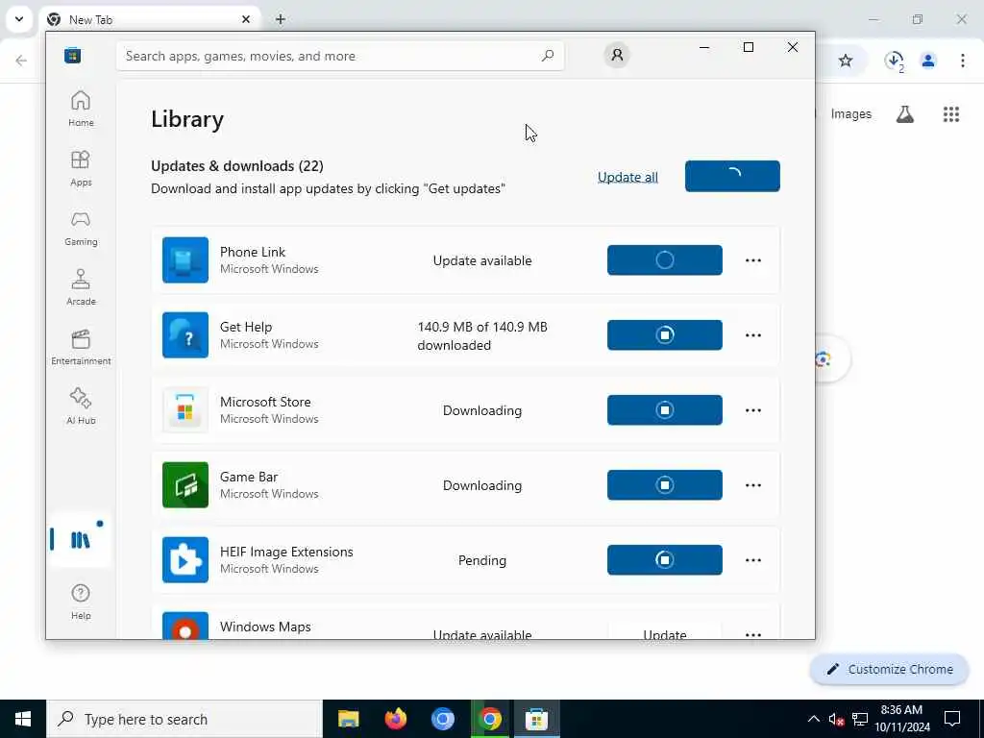Open the Windows Start menu
The width and height of the screenshot is (984, 738).
coord(23,719)
